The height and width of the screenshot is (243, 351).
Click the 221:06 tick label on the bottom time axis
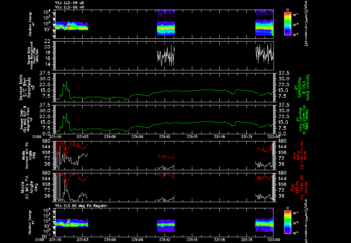(110, 240)
